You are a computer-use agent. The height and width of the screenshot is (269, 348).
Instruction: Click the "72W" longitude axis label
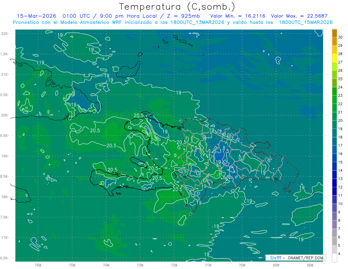(x=174, y=265)
